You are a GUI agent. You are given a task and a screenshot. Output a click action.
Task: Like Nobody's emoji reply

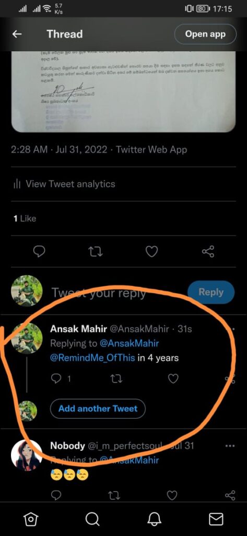[x=172, y=495]
